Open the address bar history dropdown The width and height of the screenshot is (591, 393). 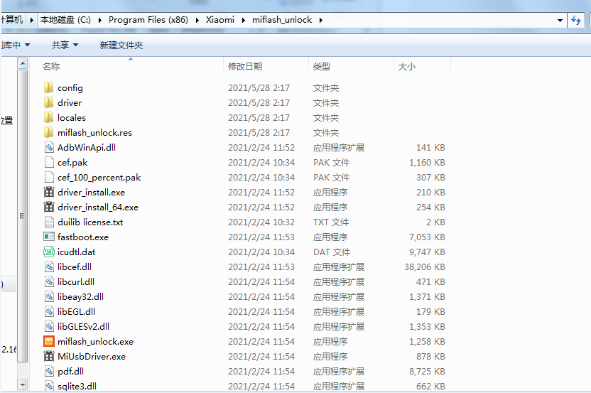(x=560, y=21)
